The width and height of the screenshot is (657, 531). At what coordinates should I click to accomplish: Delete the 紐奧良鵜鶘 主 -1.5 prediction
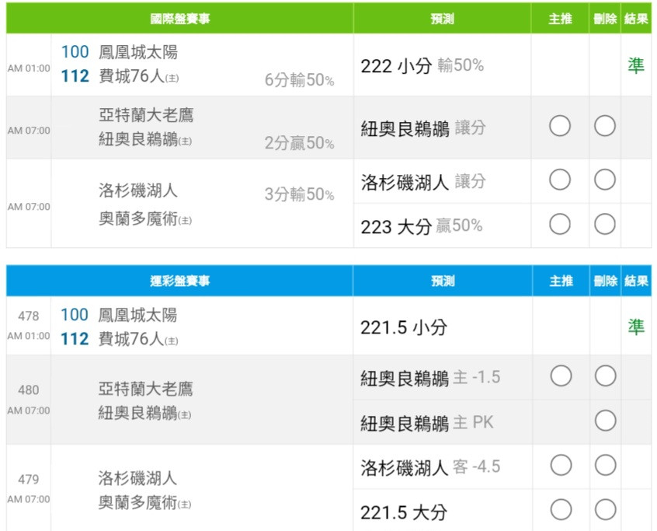point(604,376)
